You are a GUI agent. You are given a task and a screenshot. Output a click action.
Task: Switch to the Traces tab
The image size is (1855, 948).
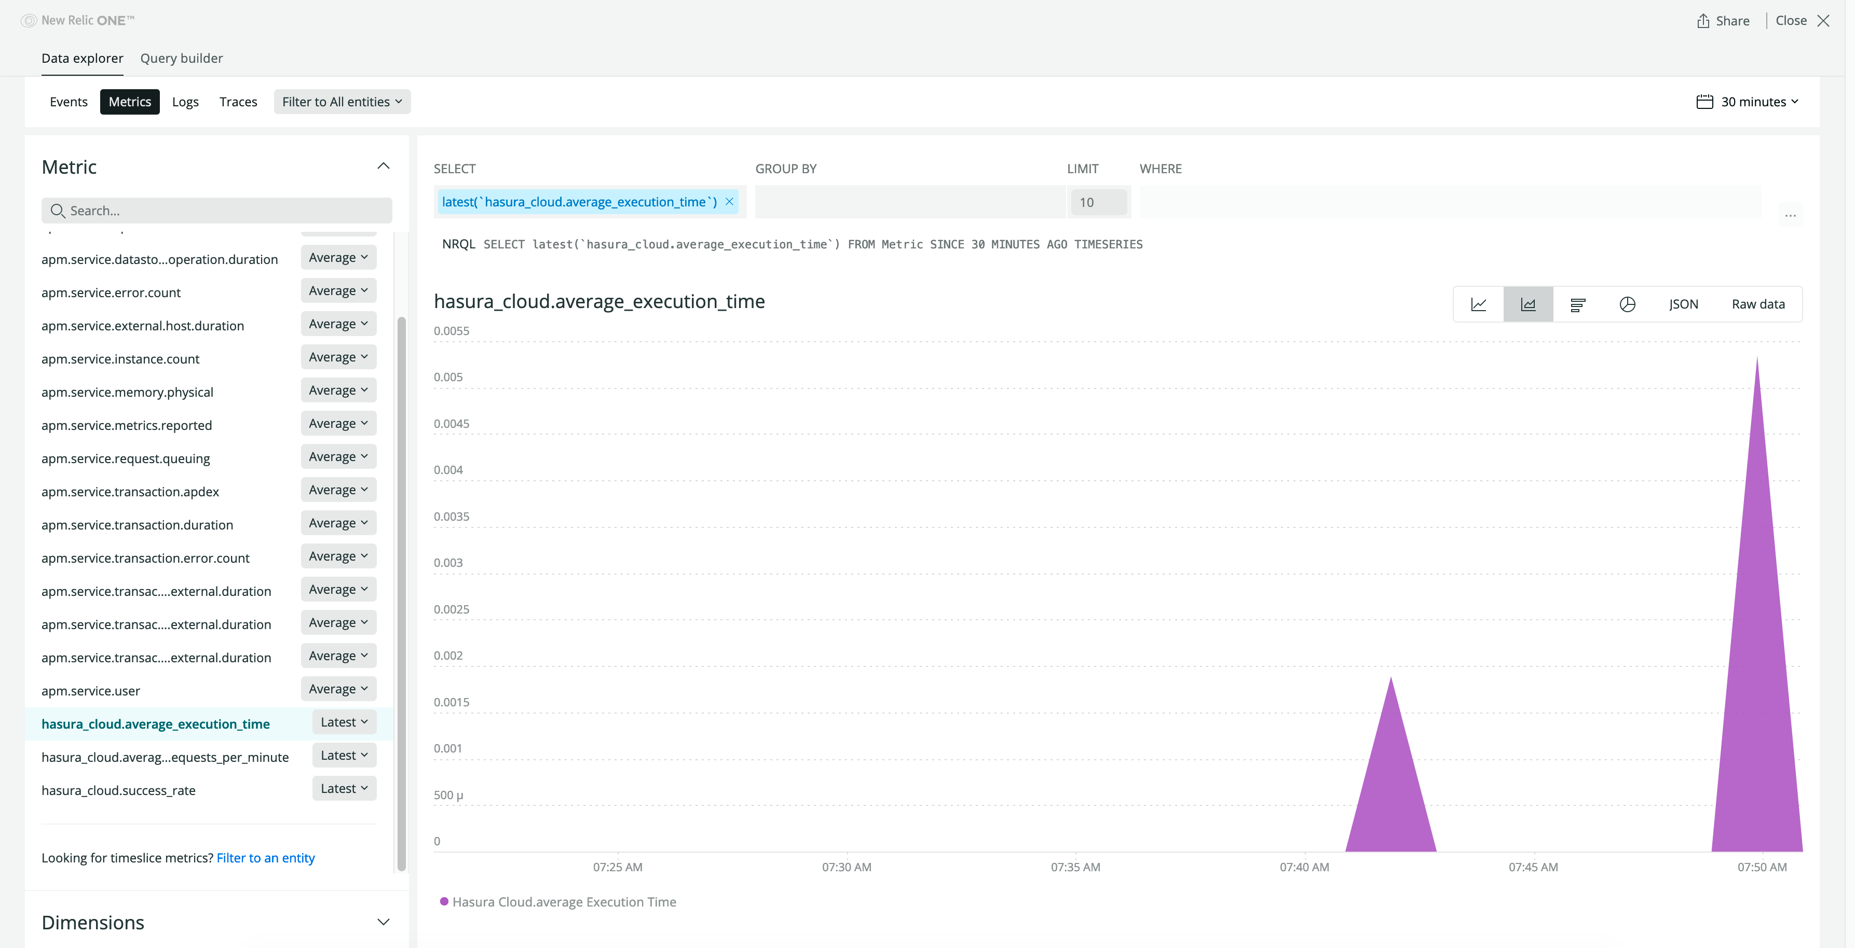(237, 102)
